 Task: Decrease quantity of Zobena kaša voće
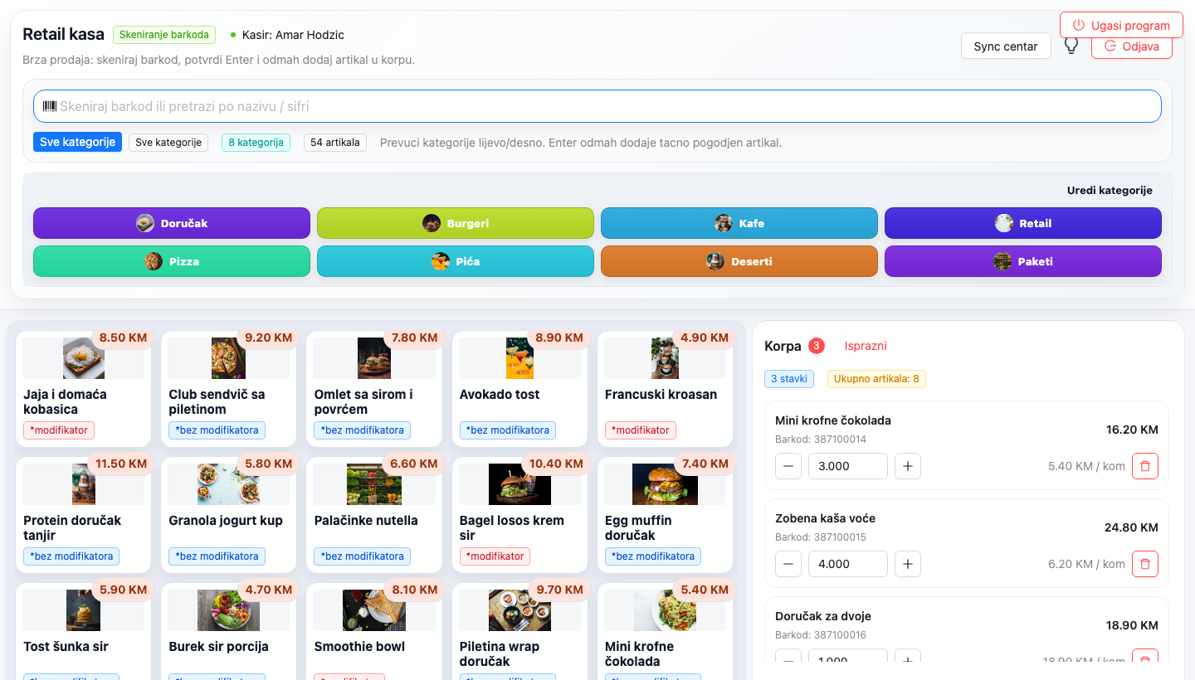[x=788, y=564]
